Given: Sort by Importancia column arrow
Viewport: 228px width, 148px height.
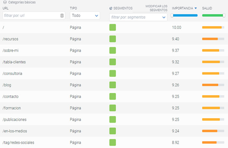Looking at the screenshot, I should point(196,8).
